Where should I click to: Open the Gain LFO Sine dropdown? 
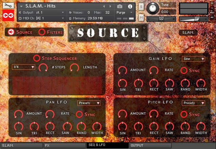click(194, 59)
